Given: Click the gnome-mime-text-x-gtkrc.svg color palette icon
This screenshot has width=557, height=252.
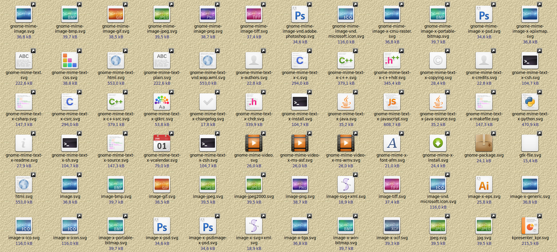Looking at the screenshot, I should [162, 102].
